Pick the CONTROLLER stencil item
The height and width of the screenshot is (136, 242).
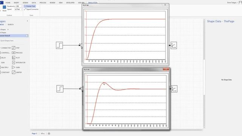(5, 53)
